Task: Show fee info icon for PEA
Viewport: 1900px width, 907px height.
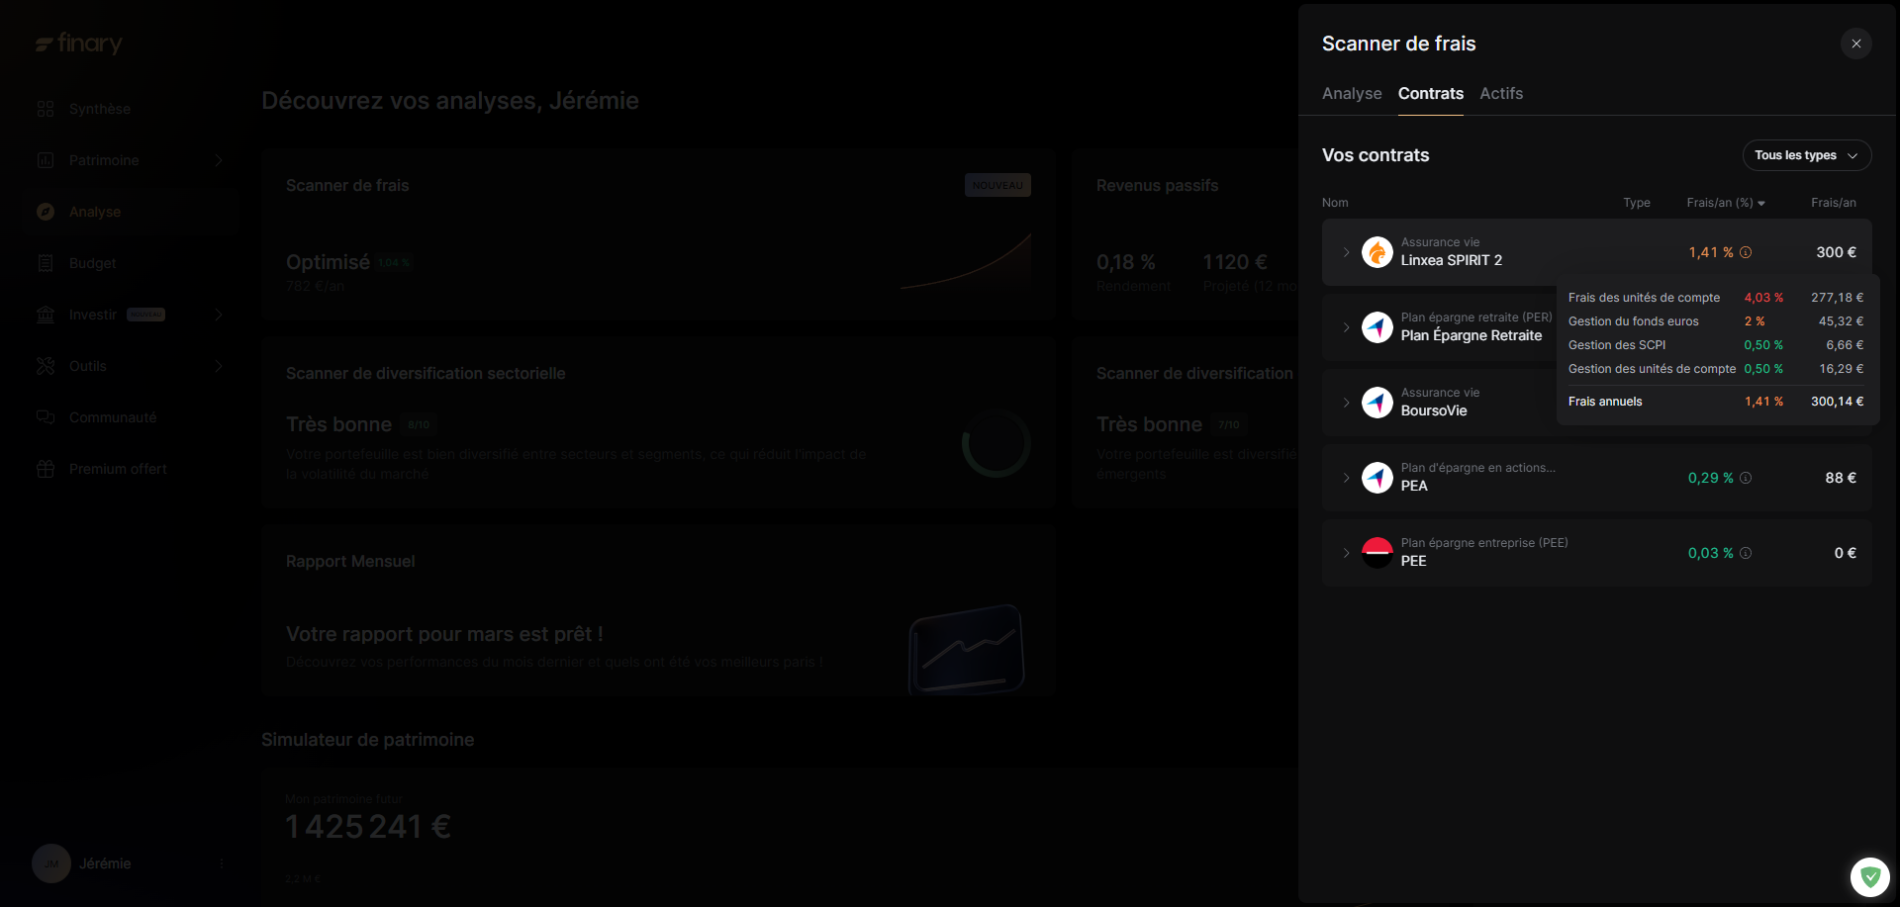Action: (x=1746, y=478)
